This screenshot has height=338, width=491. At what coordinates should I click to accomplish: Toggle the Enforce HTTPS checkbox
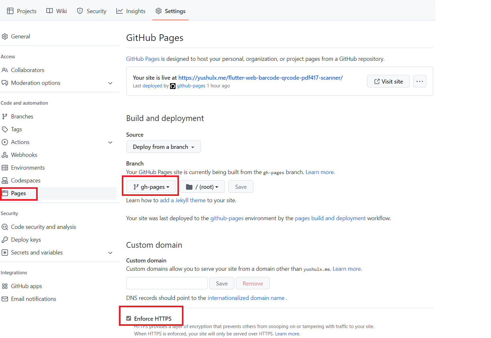[129, 318]
